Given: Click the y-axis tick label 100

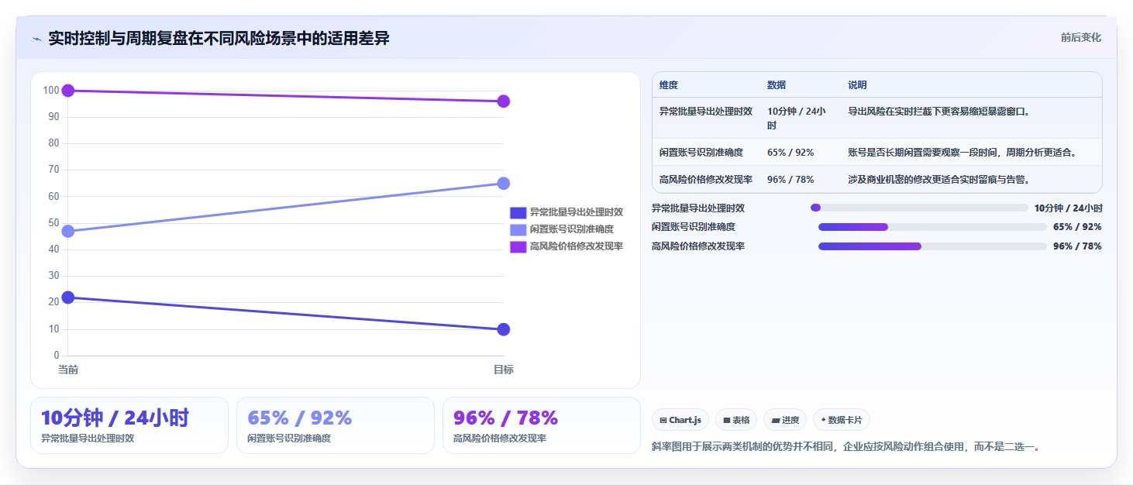Looking at the screenshot, I should [51, 91].
